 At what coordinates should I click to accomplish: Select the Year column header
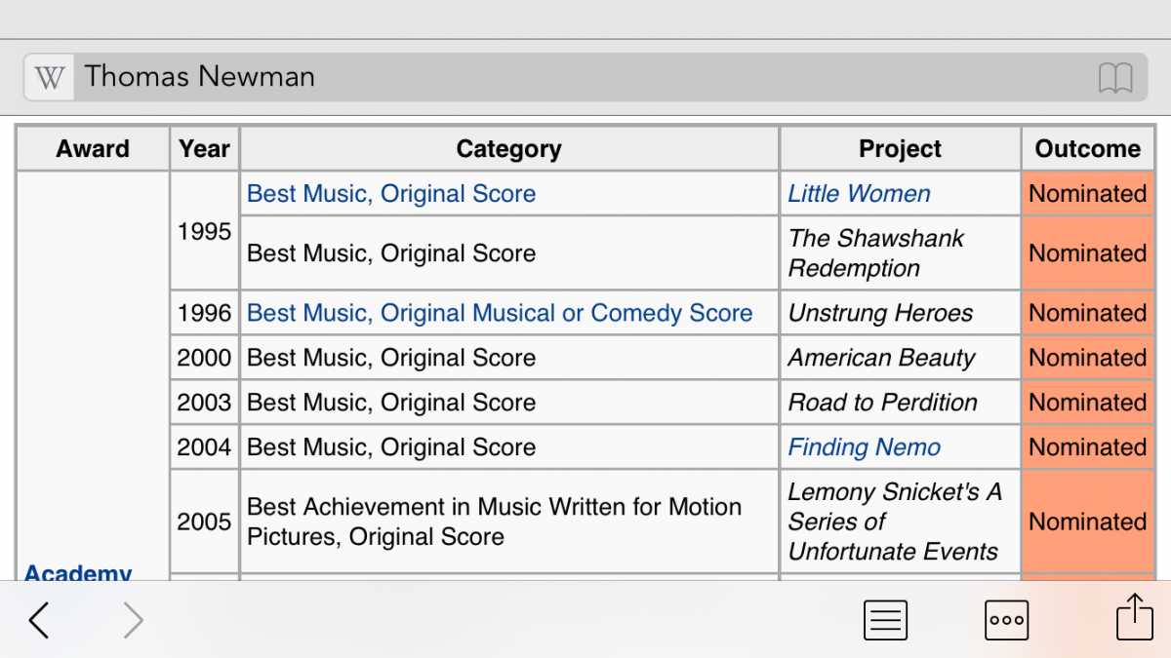[204, 148]
